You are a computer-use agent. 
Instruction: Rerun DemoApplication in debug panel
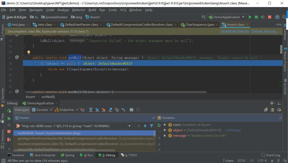9,111
